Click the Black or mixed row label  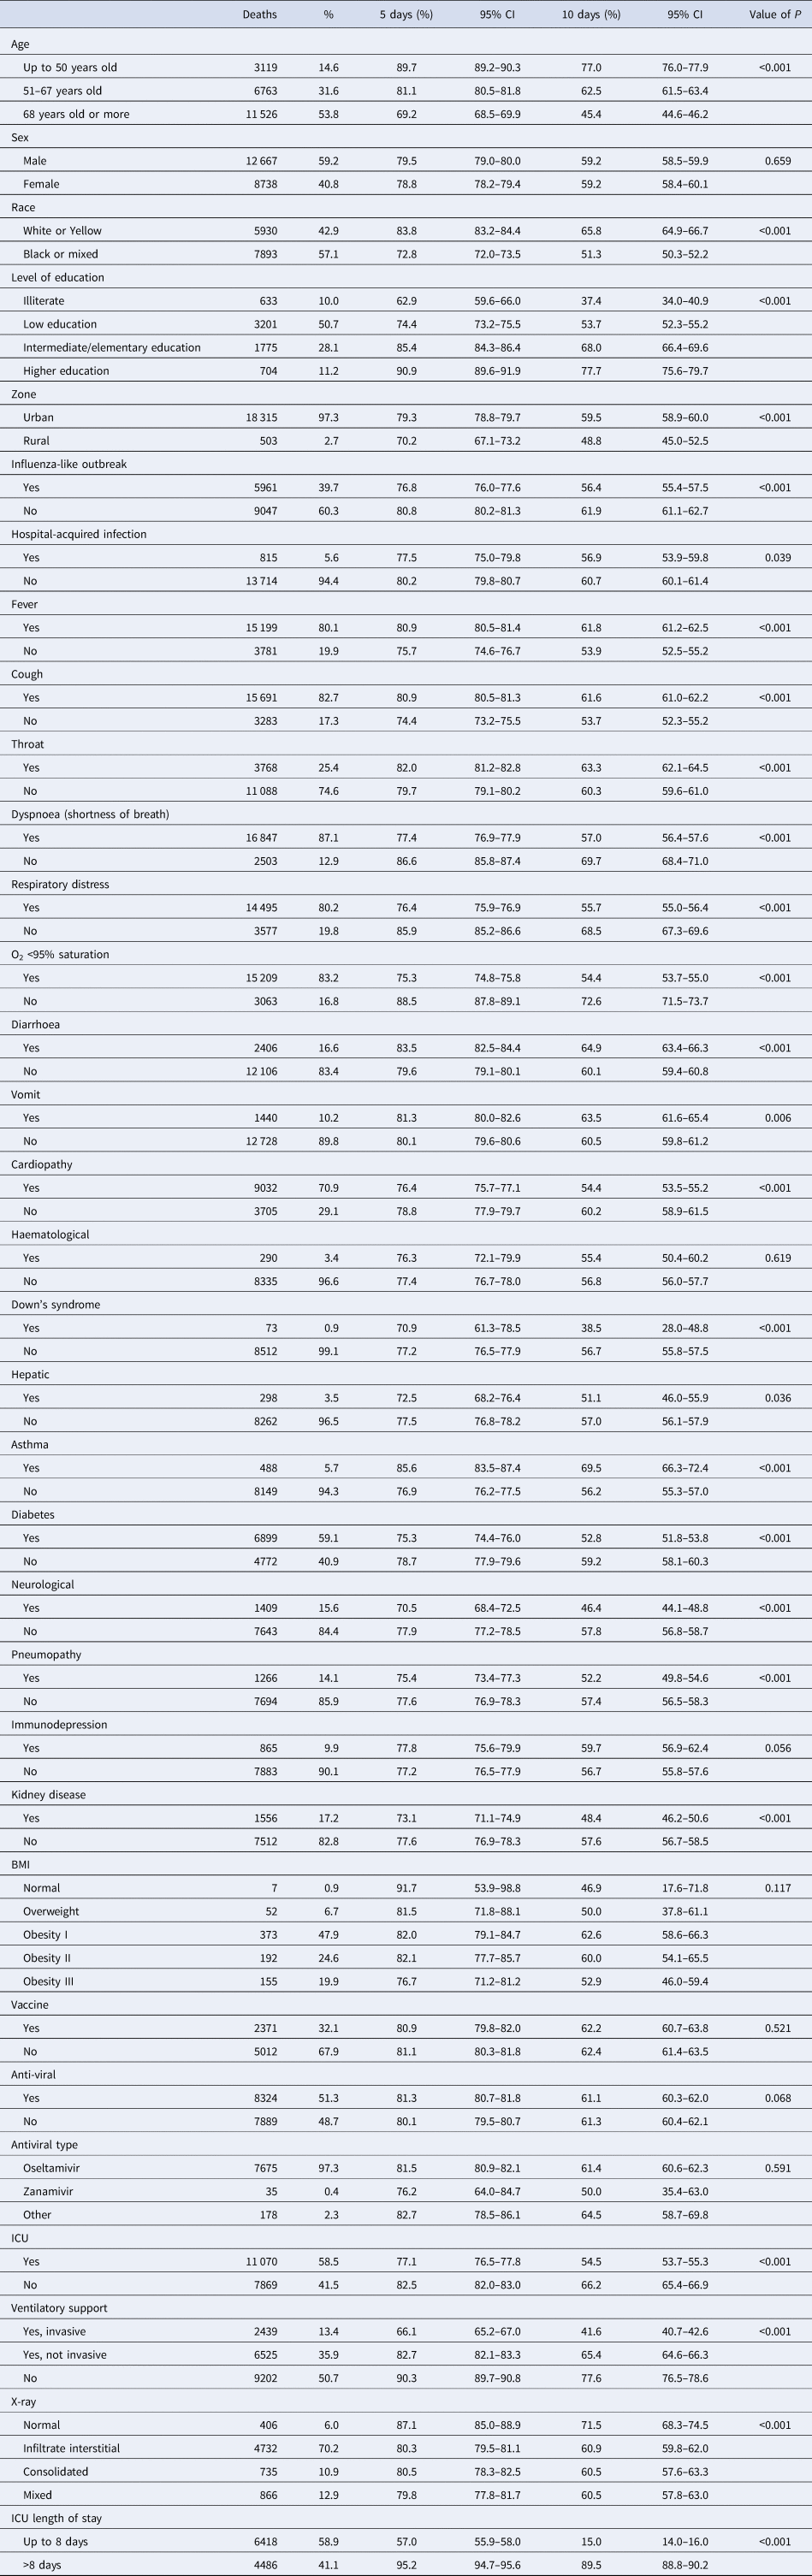pyautogui.click(x=61, y=254)
